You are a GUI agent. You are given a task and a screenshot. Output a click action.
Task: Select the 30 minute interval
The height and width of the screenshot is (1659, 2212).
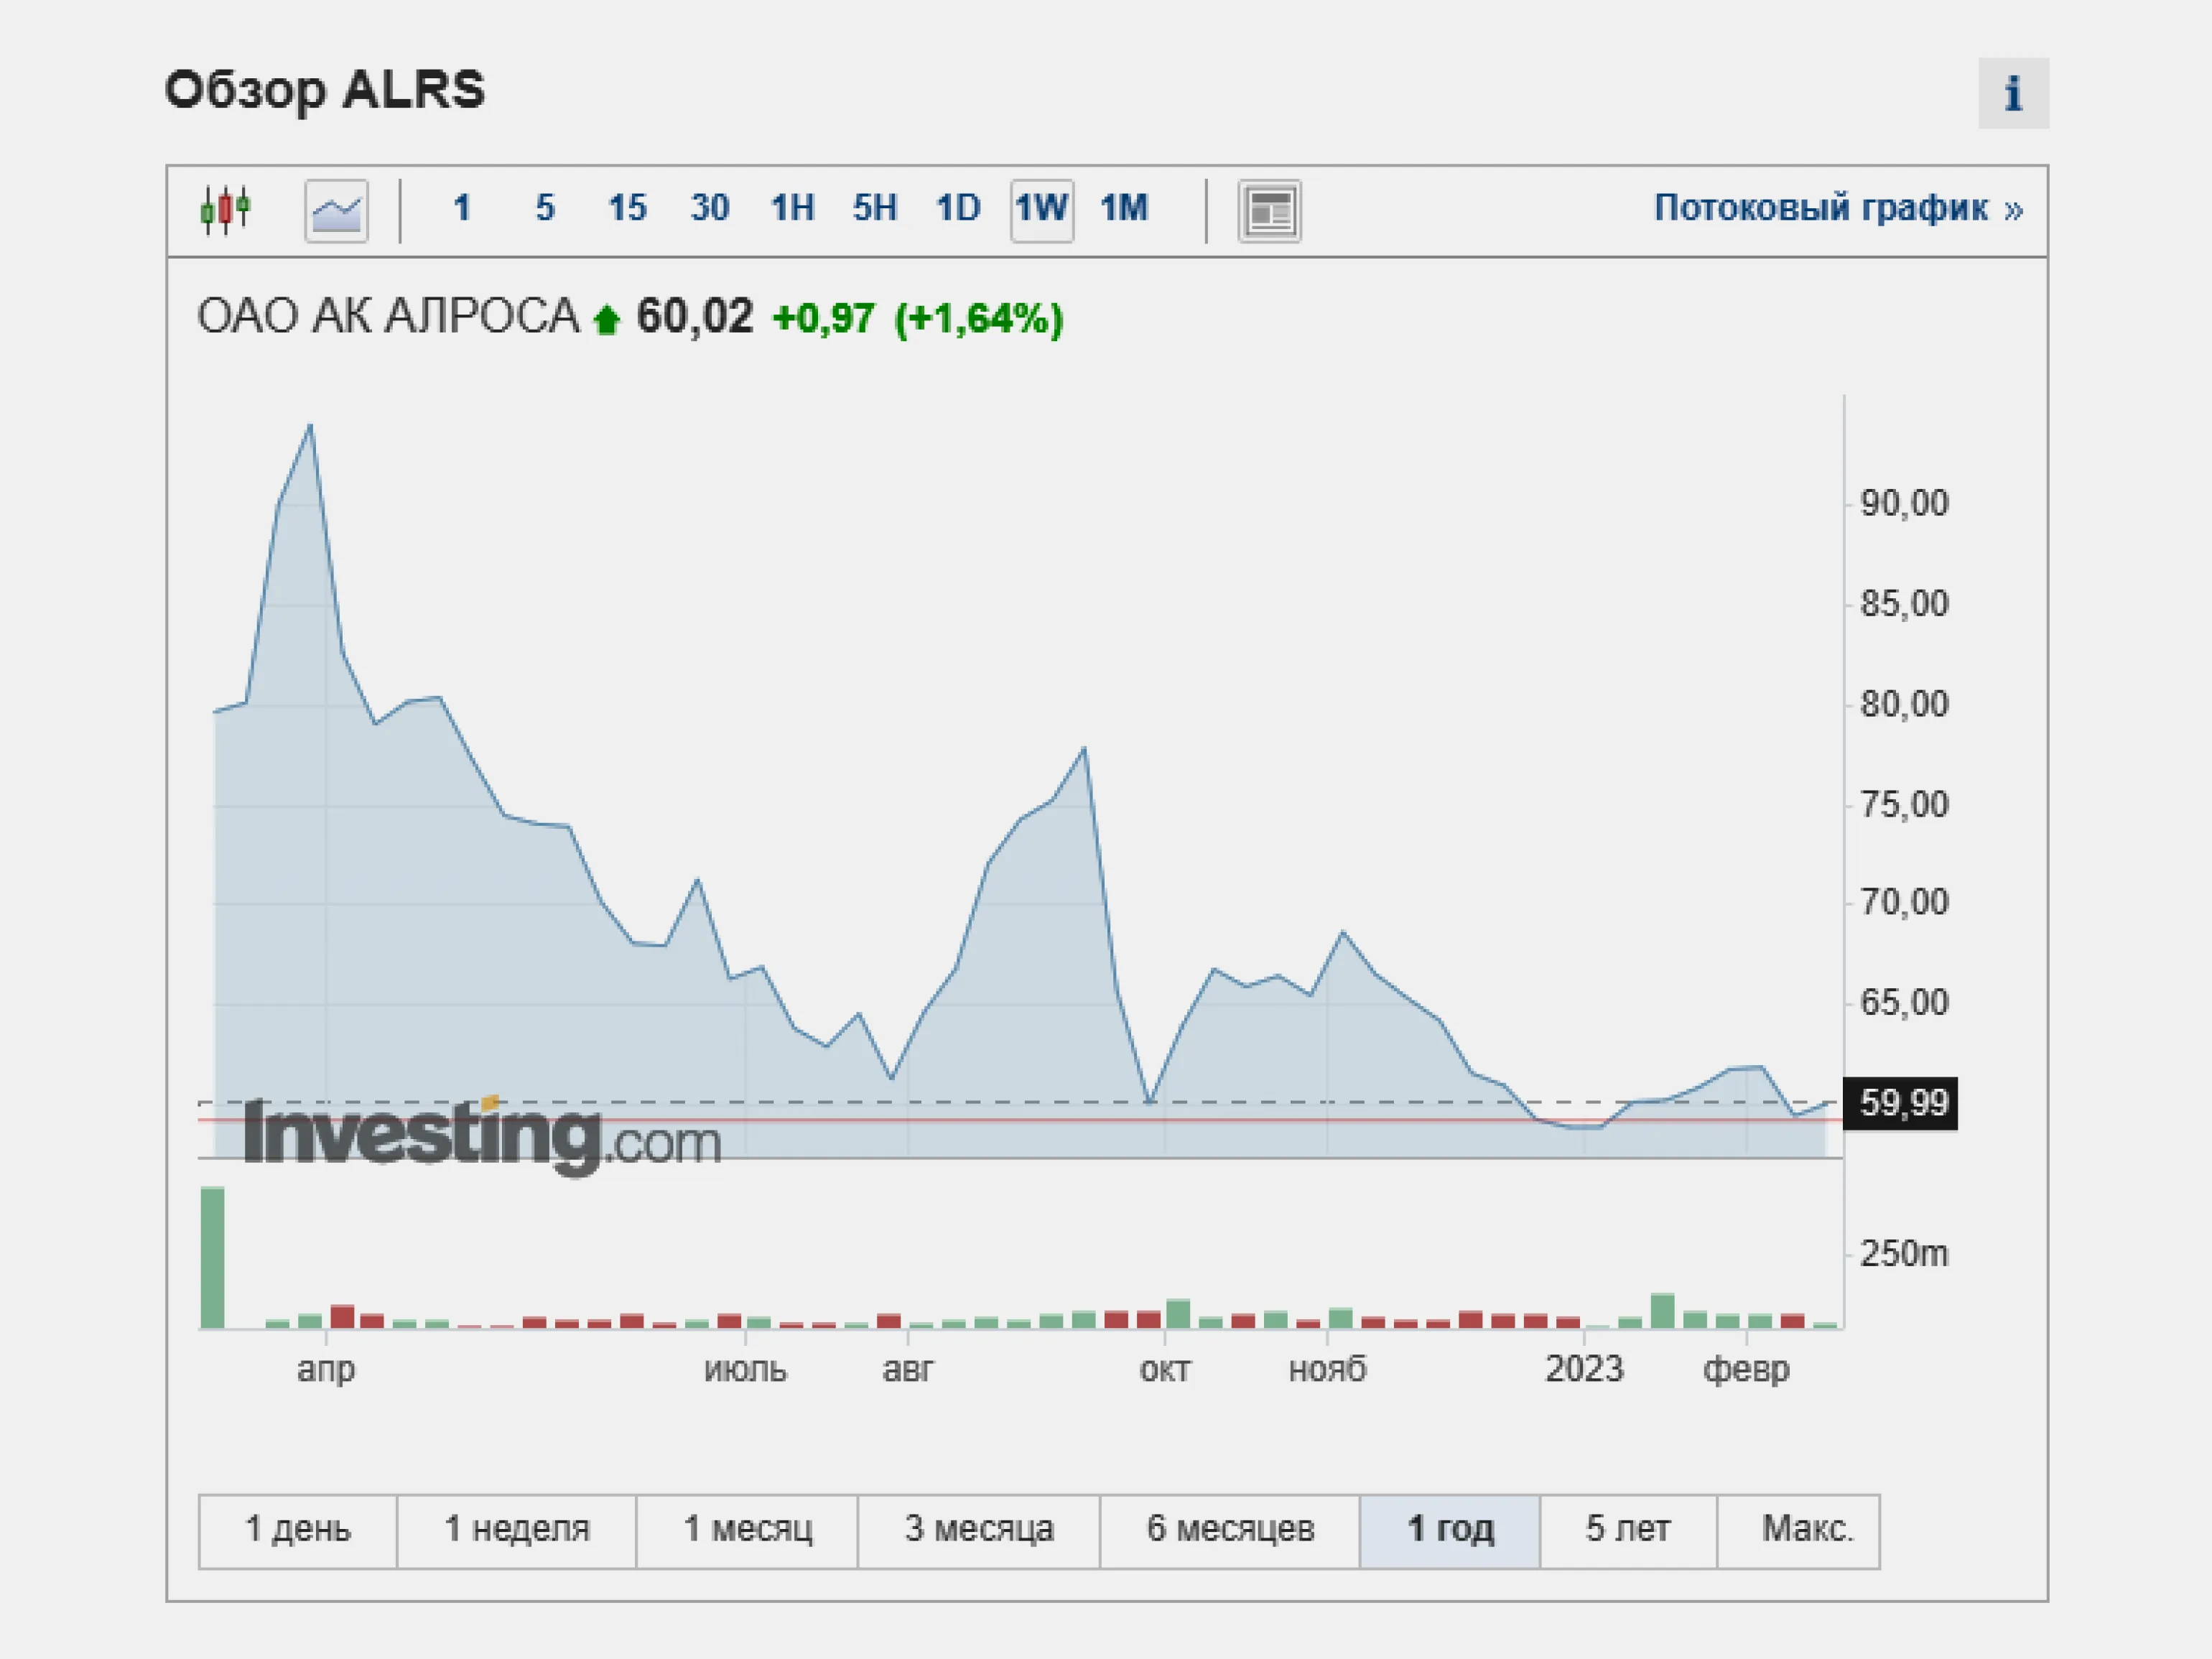coord(710,209)
